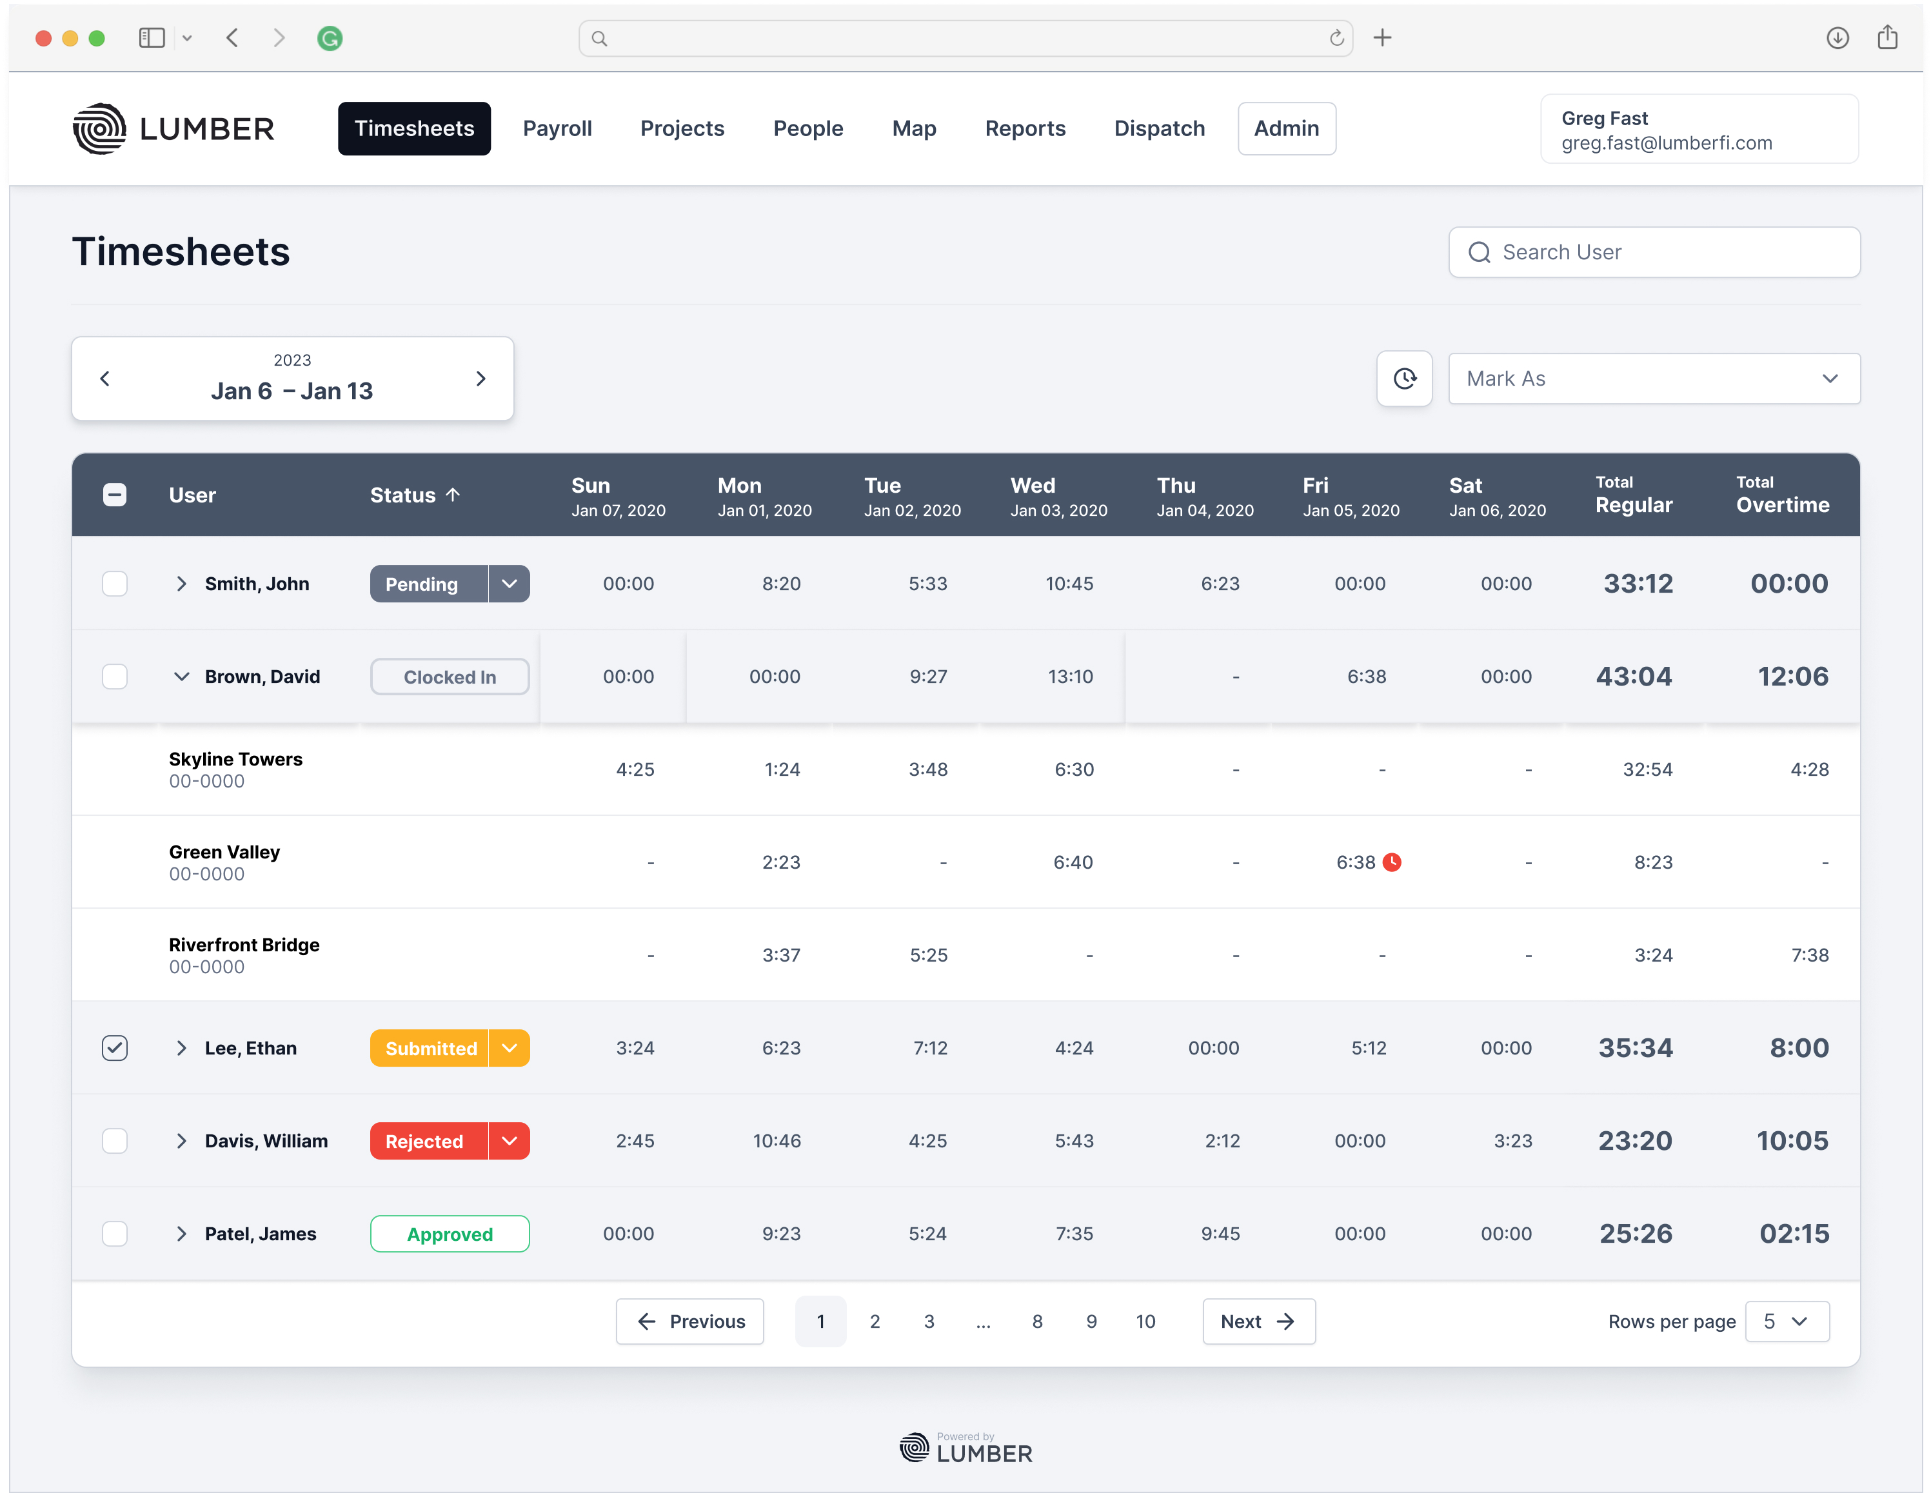Click the Grammarly extension icon
Viewport: 1931px width, 1493px height.
(330, 38)
